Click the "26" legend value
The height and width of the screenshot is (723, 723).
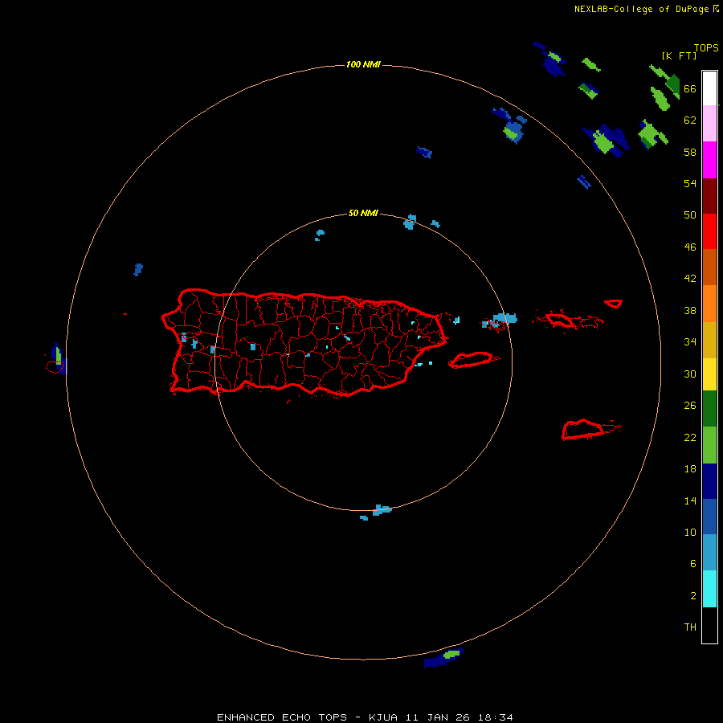tap(690, 406)
